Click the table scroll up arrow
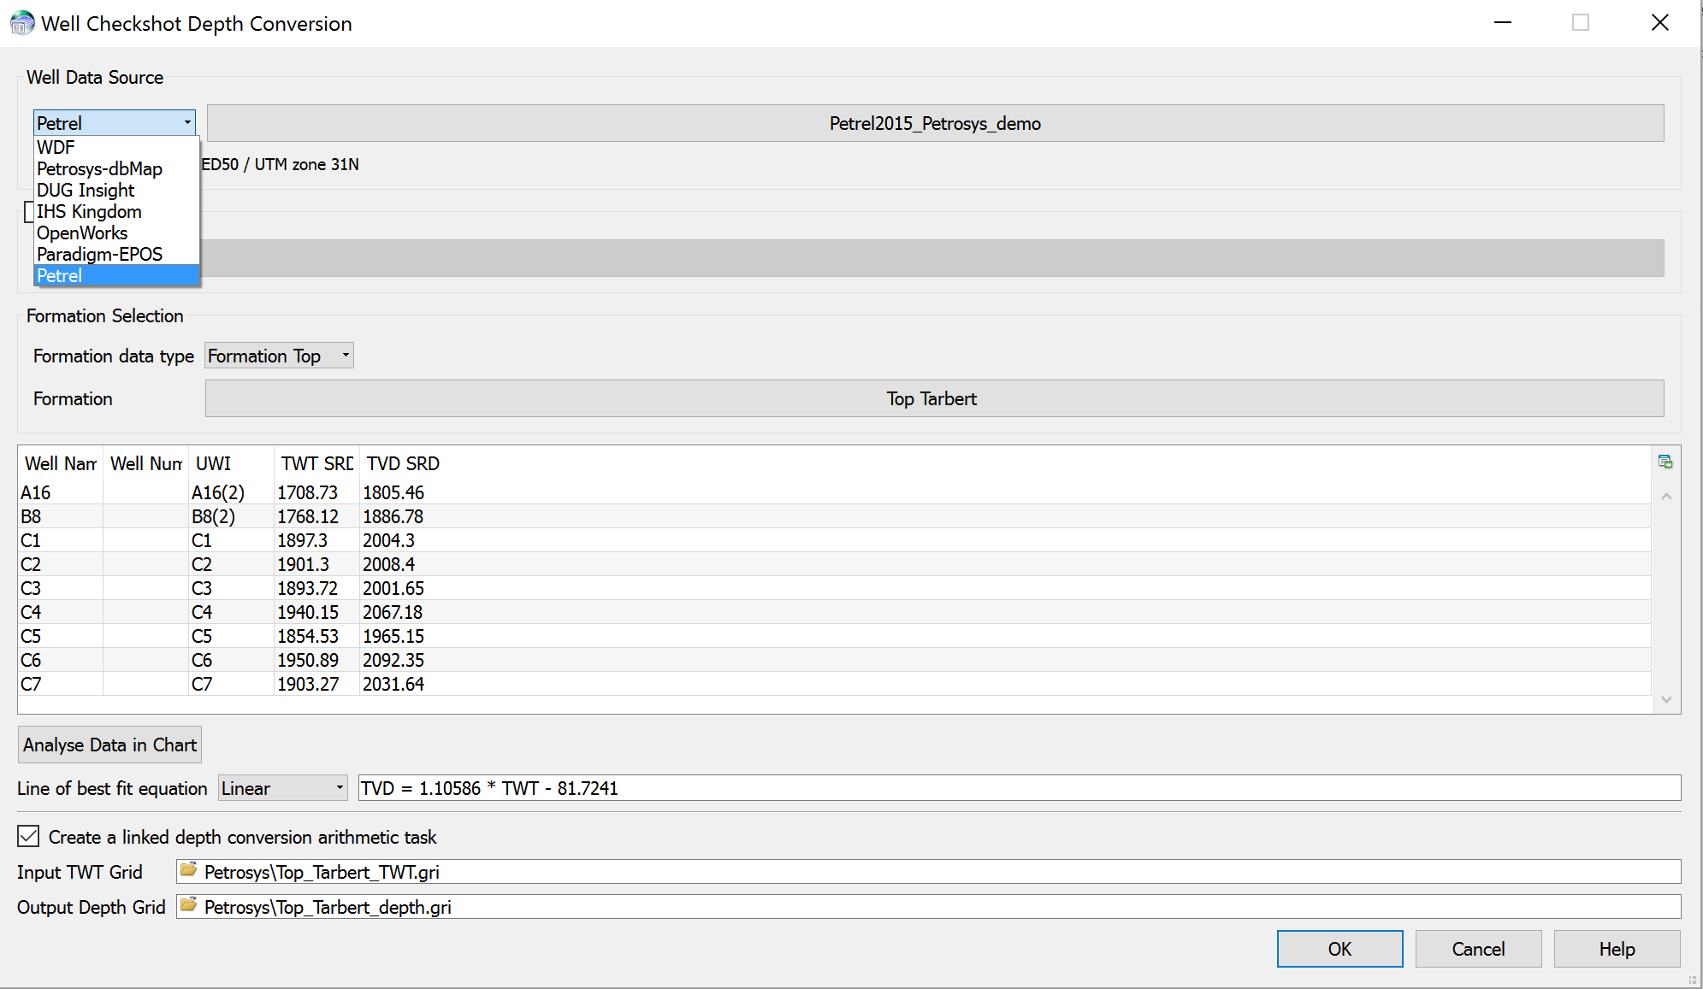1703x989 pixels. click(x=1665, y=497)
